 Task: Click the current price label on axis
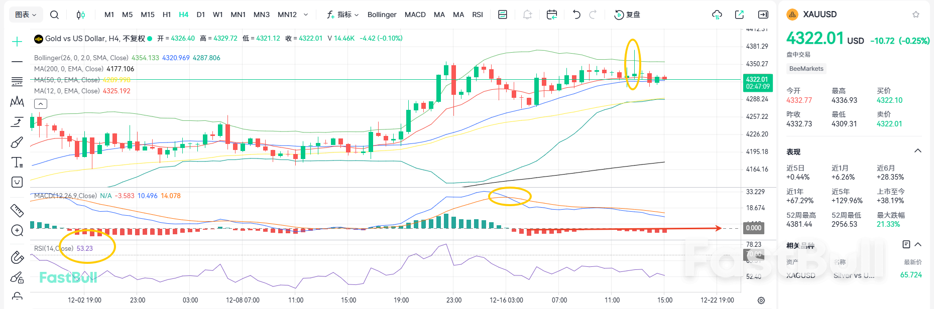[757, 83]
